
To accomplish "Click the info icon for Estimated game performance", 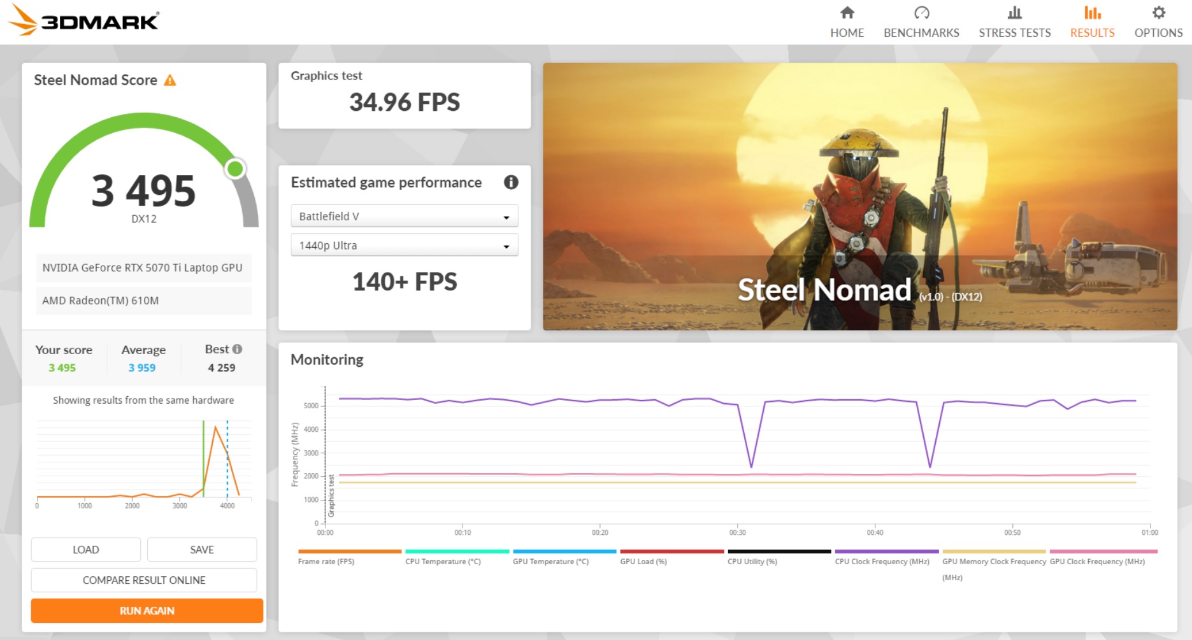I will 510,183.
